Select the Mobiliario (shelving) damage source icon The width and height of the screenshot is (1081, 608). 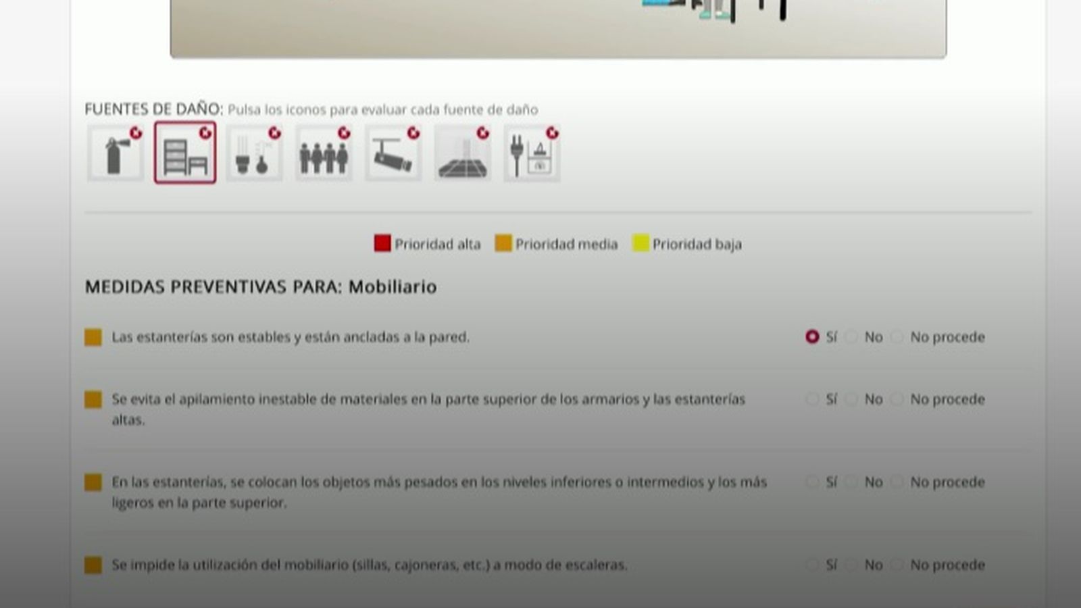pos(185,154)
